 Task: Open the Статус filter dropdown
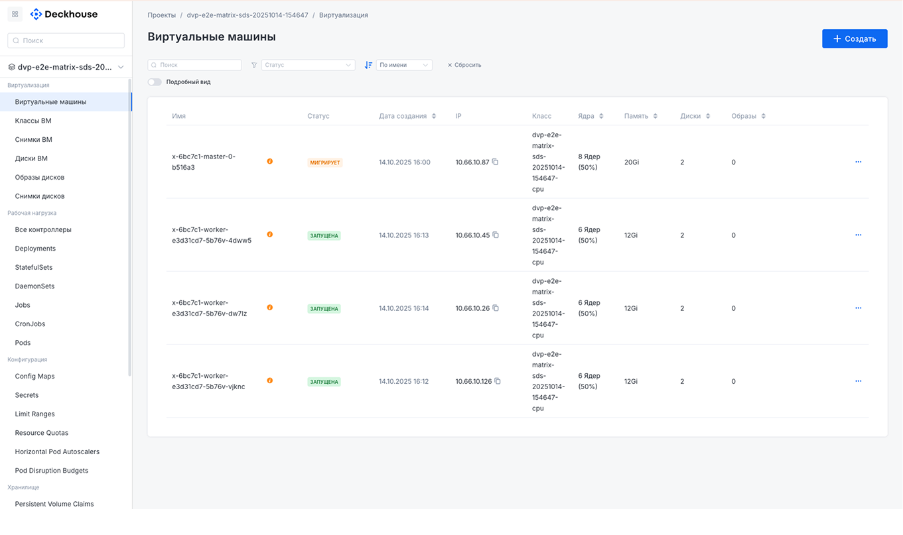pyautogui.click(x=309, y=65)
